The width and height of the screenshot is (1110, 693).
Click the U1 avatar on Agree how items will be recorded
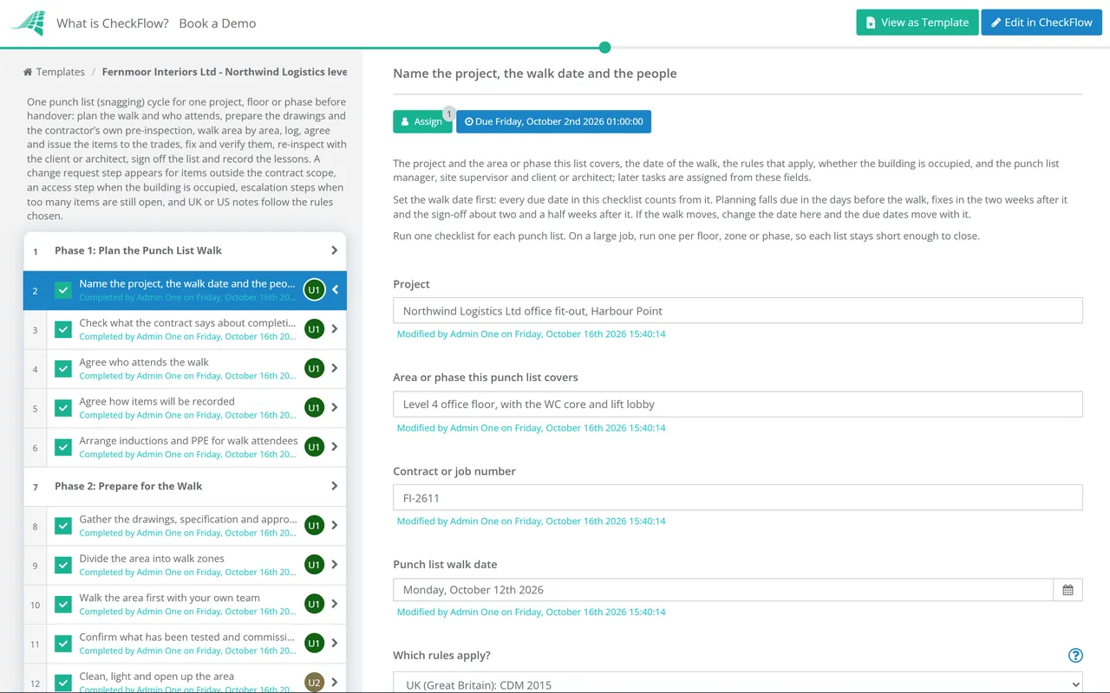pos(314,407)
